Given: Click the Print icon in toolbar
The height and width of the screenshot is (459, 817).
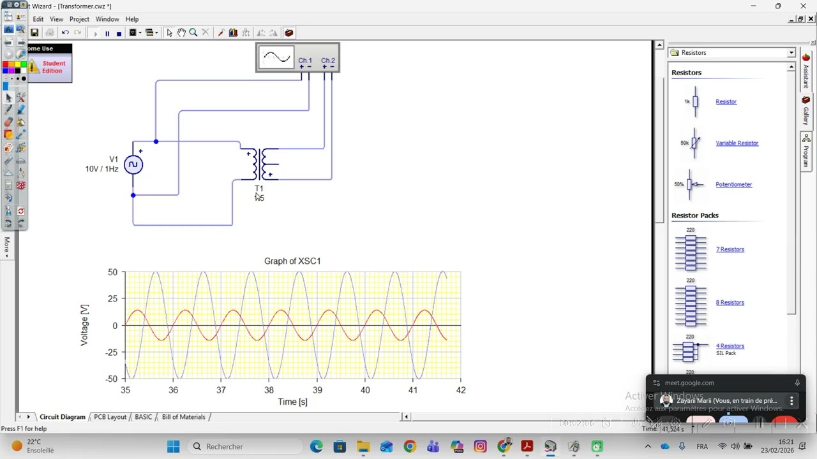Looking at the screenshot, I should coord(50,33).
